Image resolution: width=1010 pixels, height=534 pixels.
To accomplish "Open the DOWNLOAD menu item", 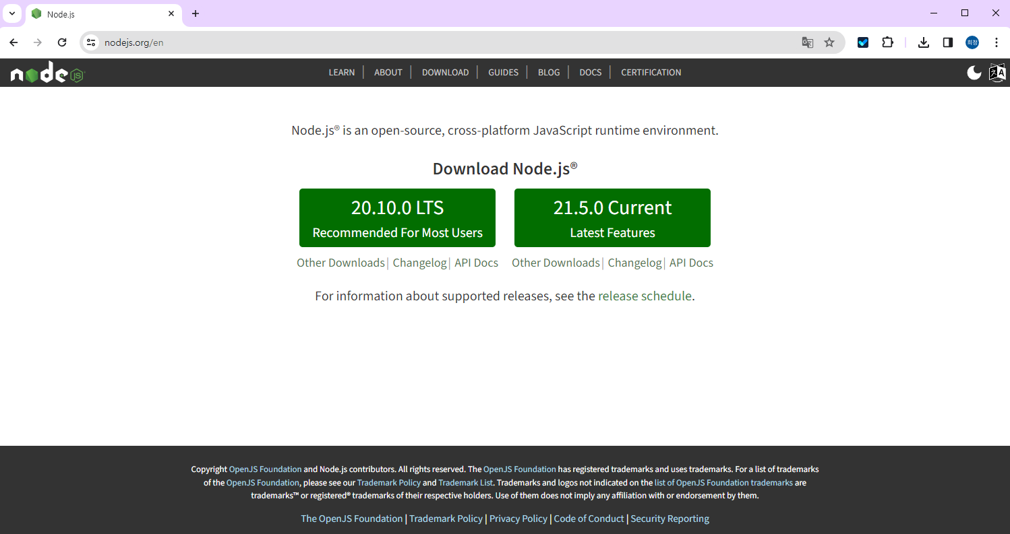I will 445,72.
